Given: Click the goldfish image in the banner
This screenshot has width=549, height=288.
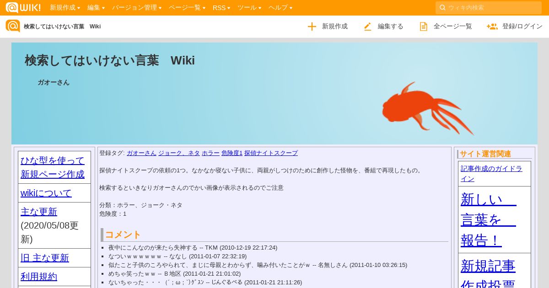Looking at the screenshot, I should coord(427,108).
